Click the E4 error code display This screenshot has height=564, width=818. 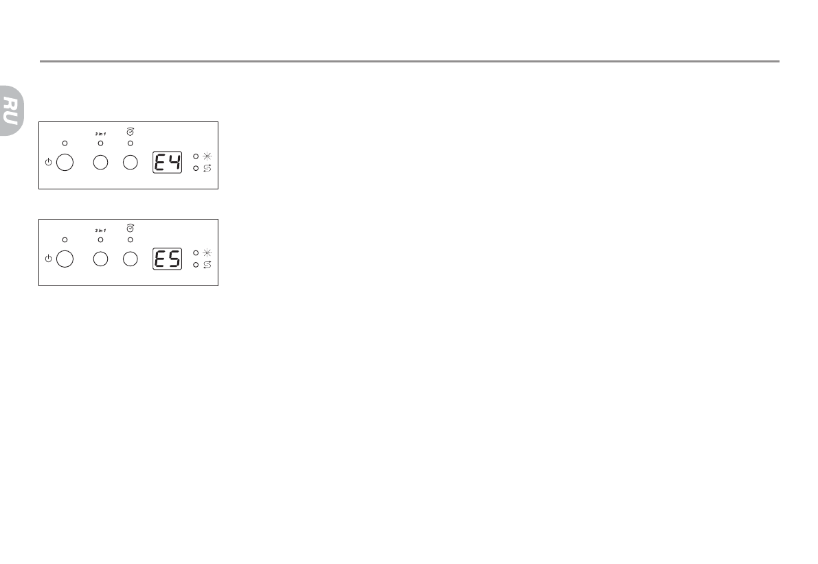pos(167,163)
